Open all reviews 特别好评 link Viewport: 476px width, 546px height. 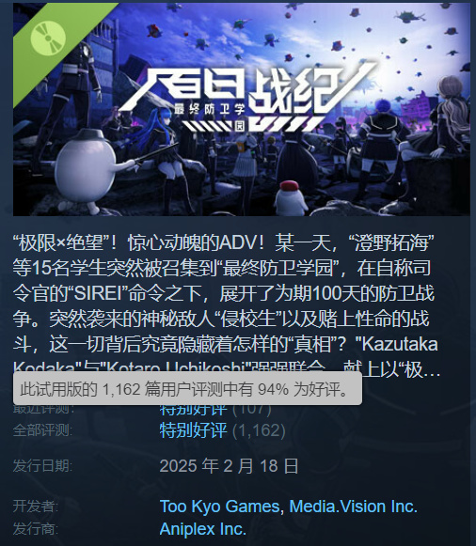(x=193, y=430)
